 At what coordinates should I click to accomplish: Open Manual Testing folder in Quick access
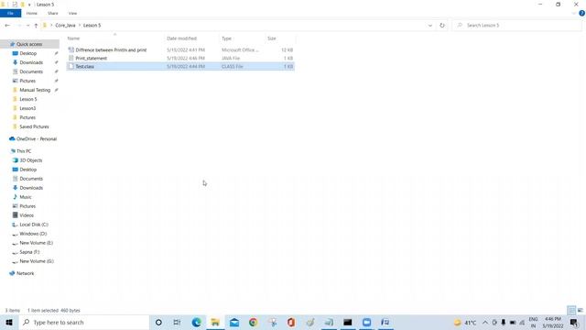pos(35,90)
